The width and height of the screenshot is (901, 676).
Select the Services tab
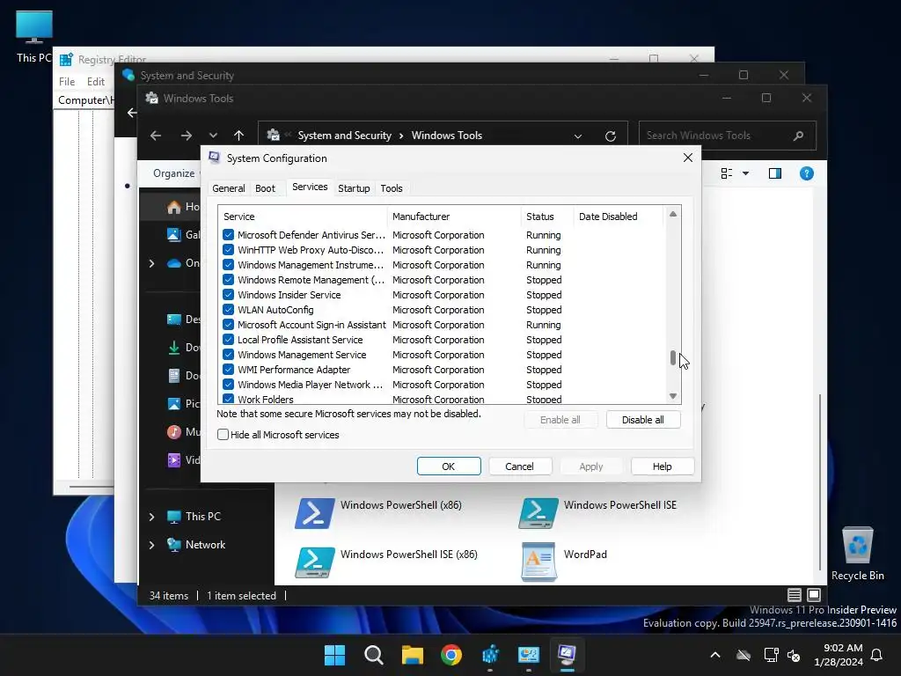pos(310,187)
